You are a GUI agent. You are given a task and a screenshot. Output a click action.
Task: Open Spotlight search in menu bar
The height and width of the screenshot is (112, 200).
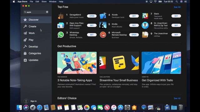(x=177, y=2)
